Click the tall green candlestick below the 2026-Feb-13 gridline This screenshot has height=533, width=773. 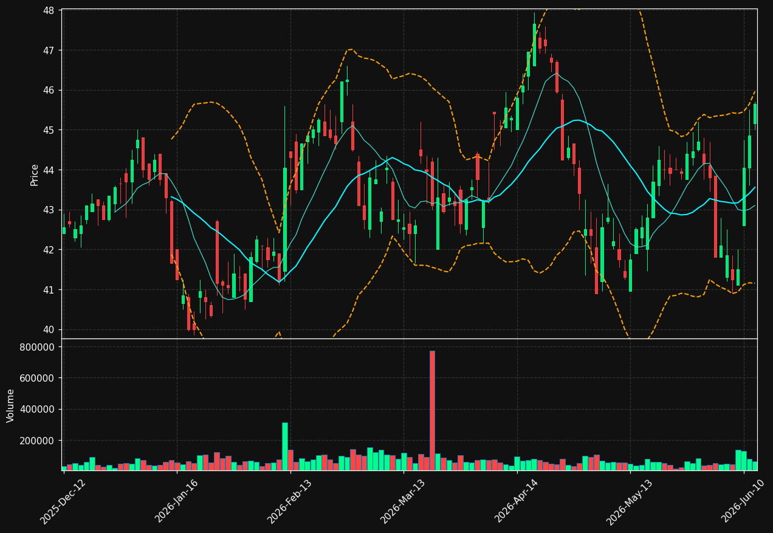(284, 219)
